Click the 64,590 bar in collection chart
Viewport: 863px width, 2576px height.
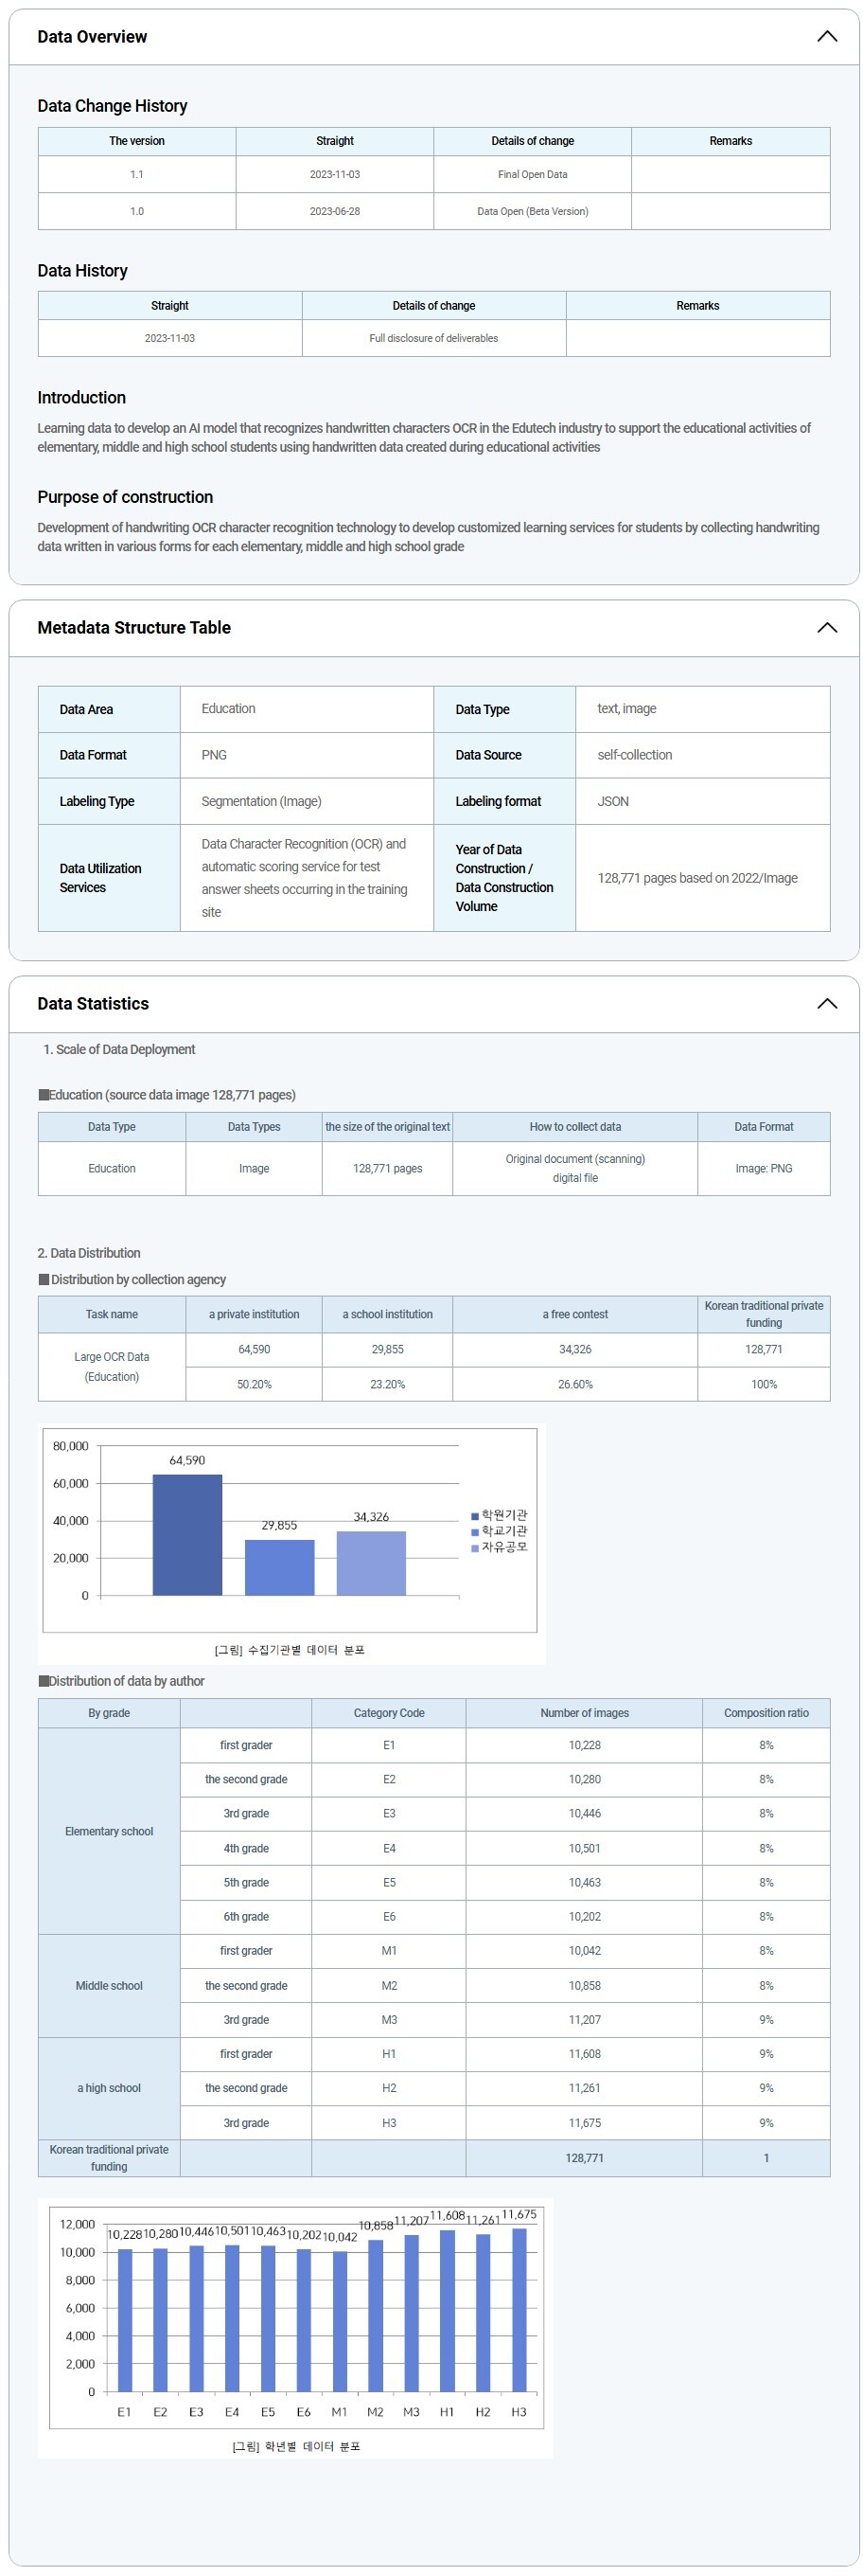click(x=186, y=1535)
